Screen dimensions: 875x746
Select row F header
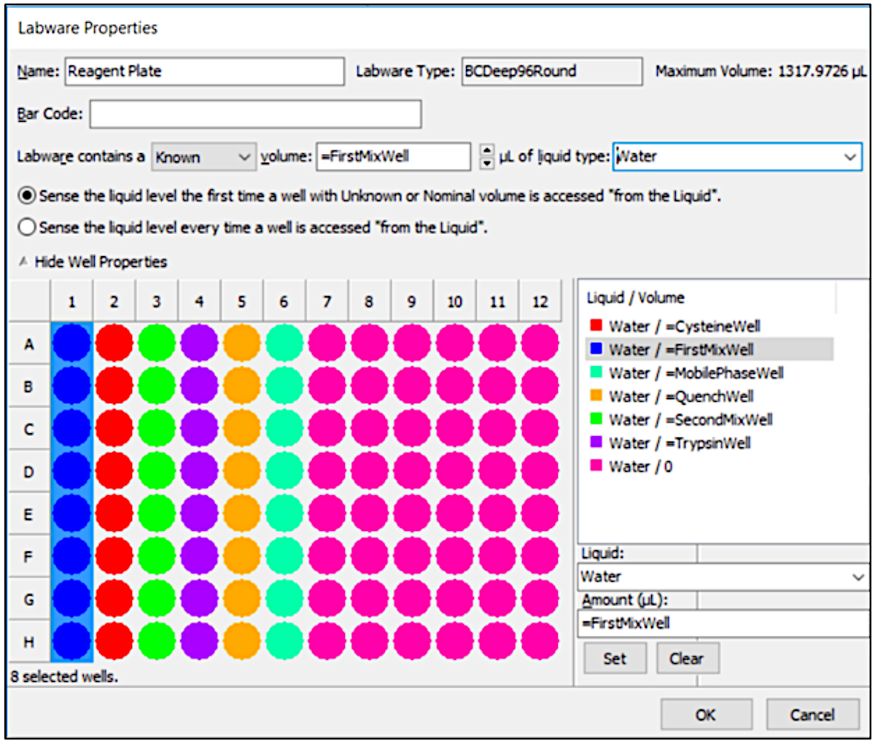28,557
